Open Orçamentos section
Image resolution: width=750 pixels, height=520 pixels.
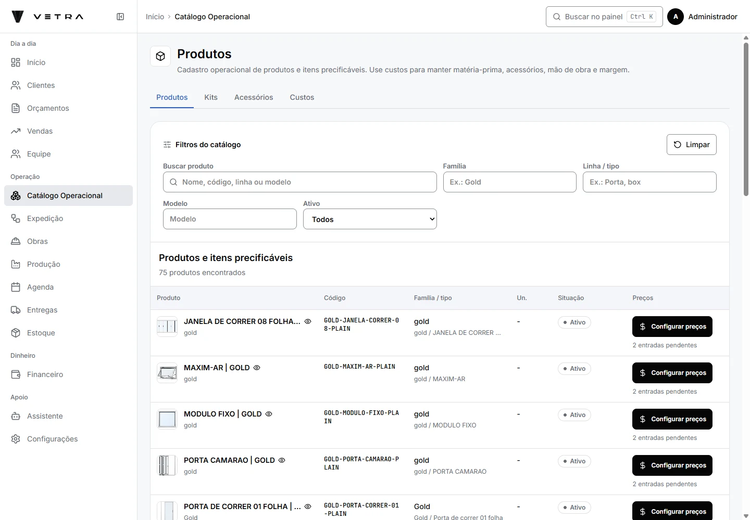tap(68, 108)
